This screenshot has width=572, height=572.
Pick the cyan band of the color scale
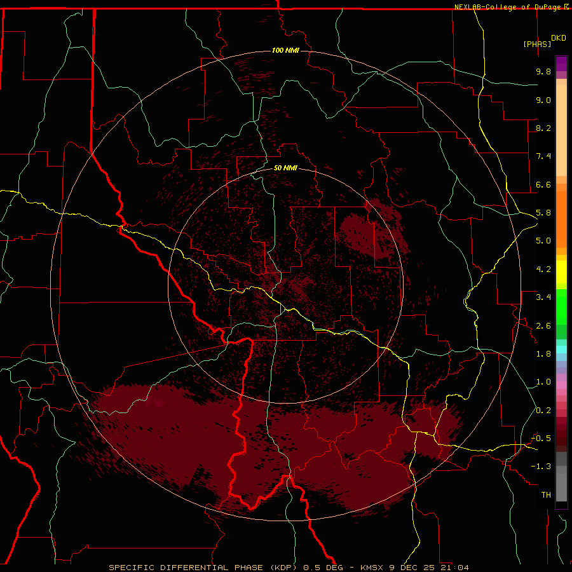point(561,350)
